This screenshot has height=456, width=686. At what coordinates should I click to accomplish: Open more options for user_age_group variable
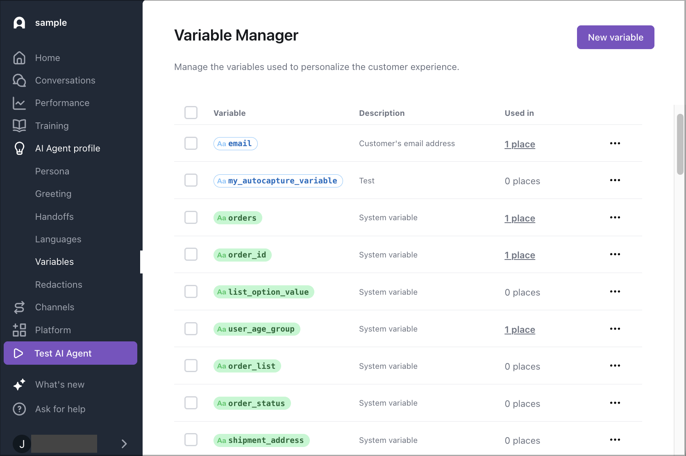tap(615, 329)
